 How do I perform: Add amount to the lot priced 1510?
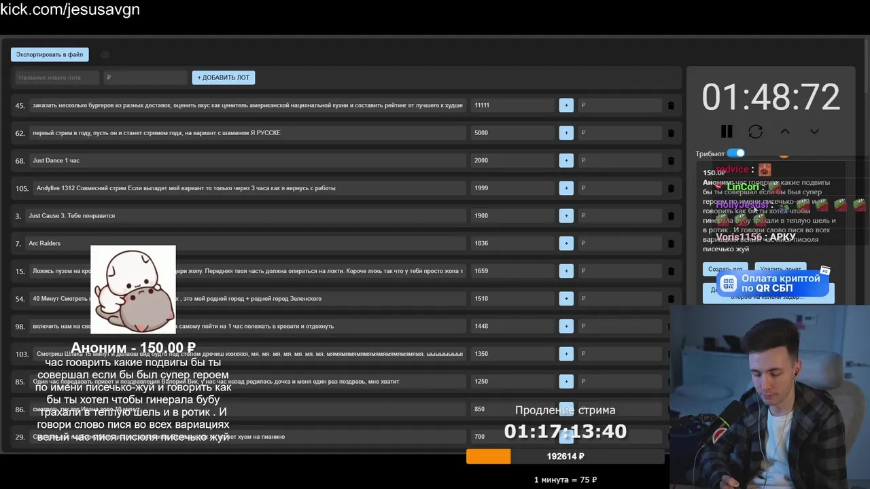566,298
